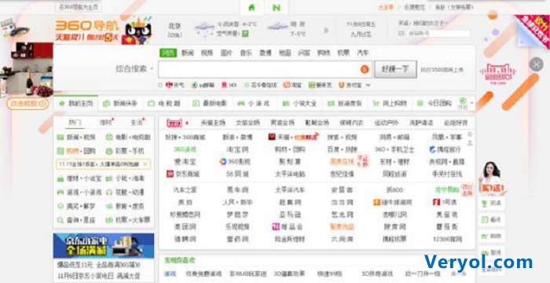
Task: Open the 我的主页 nav tab
Action: pos(75,103)
